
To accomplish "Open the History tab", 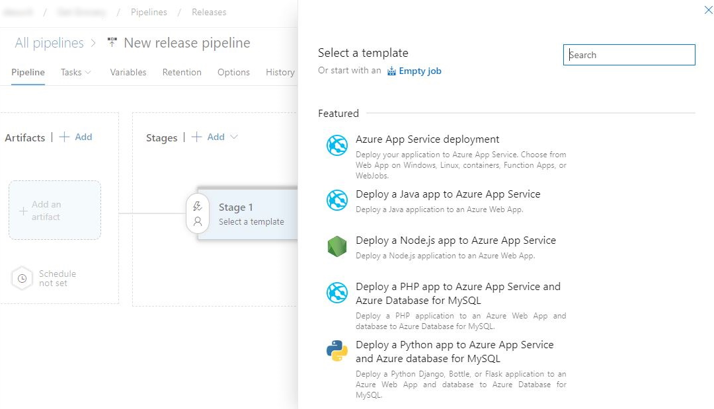I will 280,72.
